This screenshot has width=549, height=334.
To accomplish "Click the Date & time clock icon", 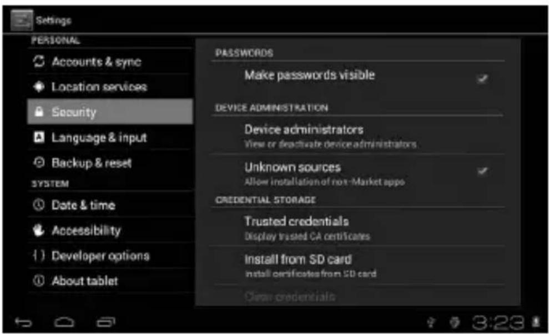I will click(x=39, y=205).
